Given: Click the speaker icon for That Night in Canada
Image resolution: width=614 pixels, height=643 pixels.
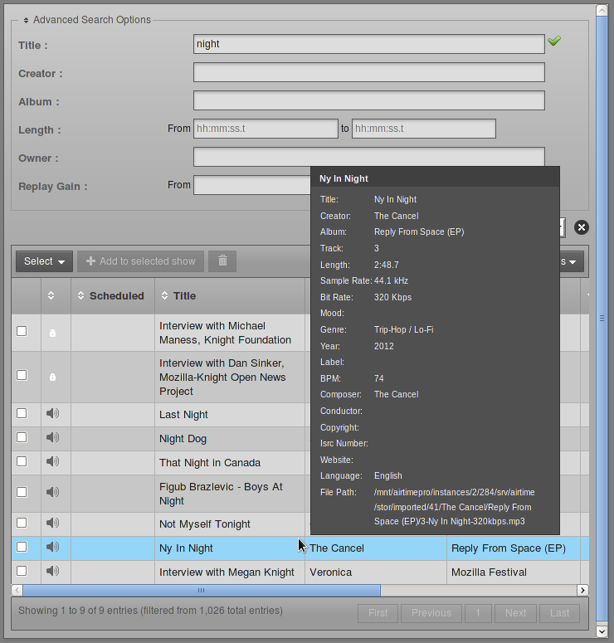Looking at the screenshot, I should click(x=52, y=462).
